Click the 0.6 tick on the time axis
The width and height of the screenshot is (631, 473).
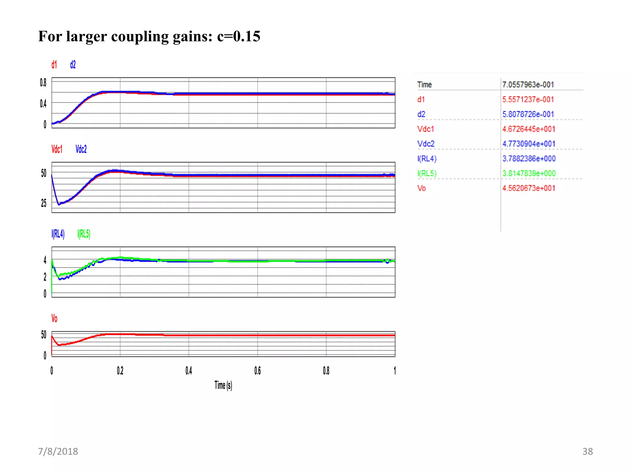(x=258, y=370)
